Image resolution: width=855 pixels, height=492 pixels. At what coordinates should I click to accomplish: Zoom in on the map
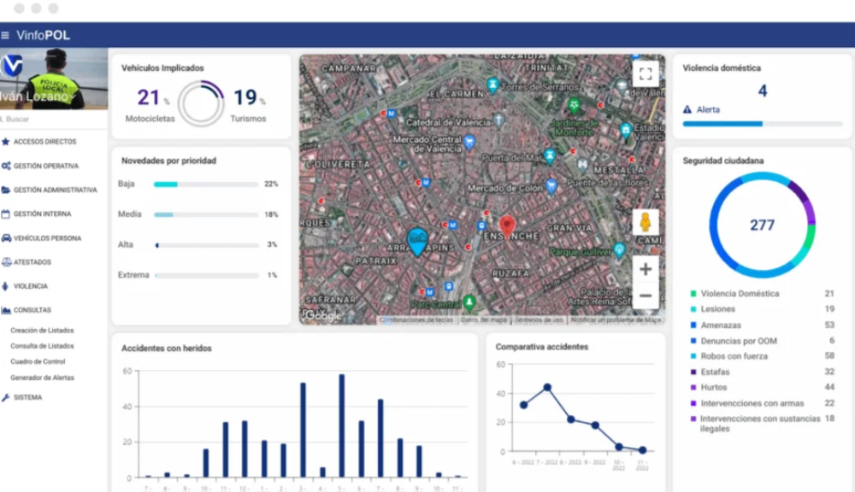click(646, 269)
